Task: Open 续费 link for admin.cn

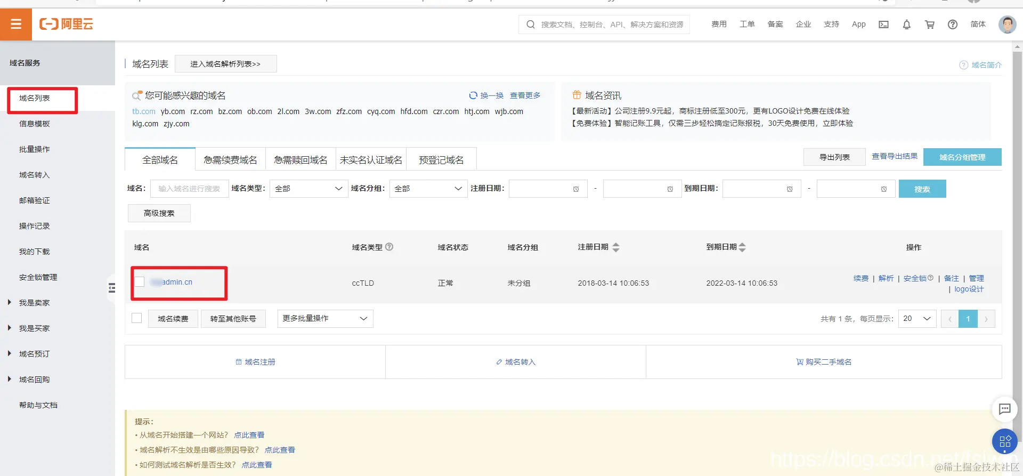Action: (x=861, y=278)
